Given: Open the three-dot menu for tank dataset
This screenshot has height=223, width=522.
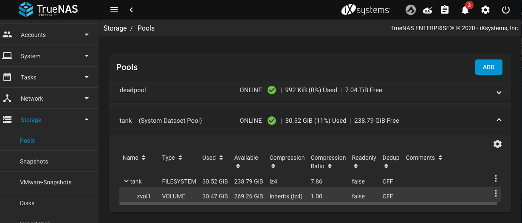Looking at the screenshot, I should (x=496, y=179).
